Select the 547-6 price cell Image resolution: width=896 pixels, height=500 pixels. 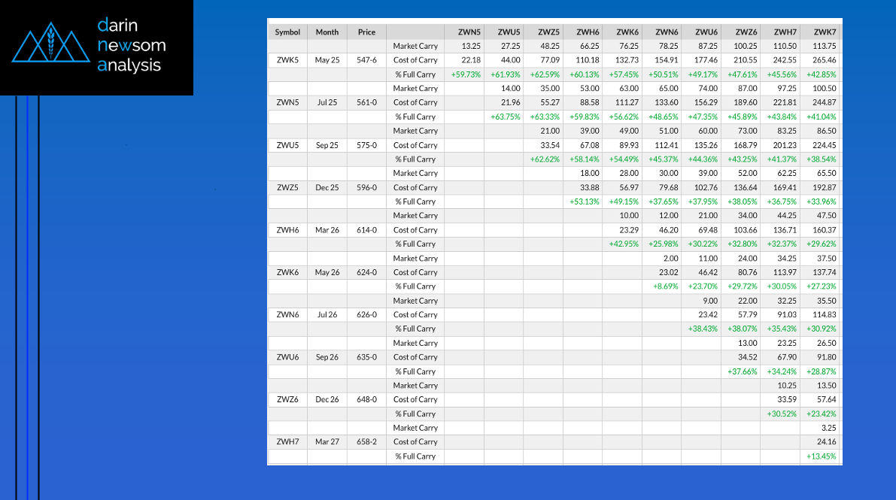366,60
